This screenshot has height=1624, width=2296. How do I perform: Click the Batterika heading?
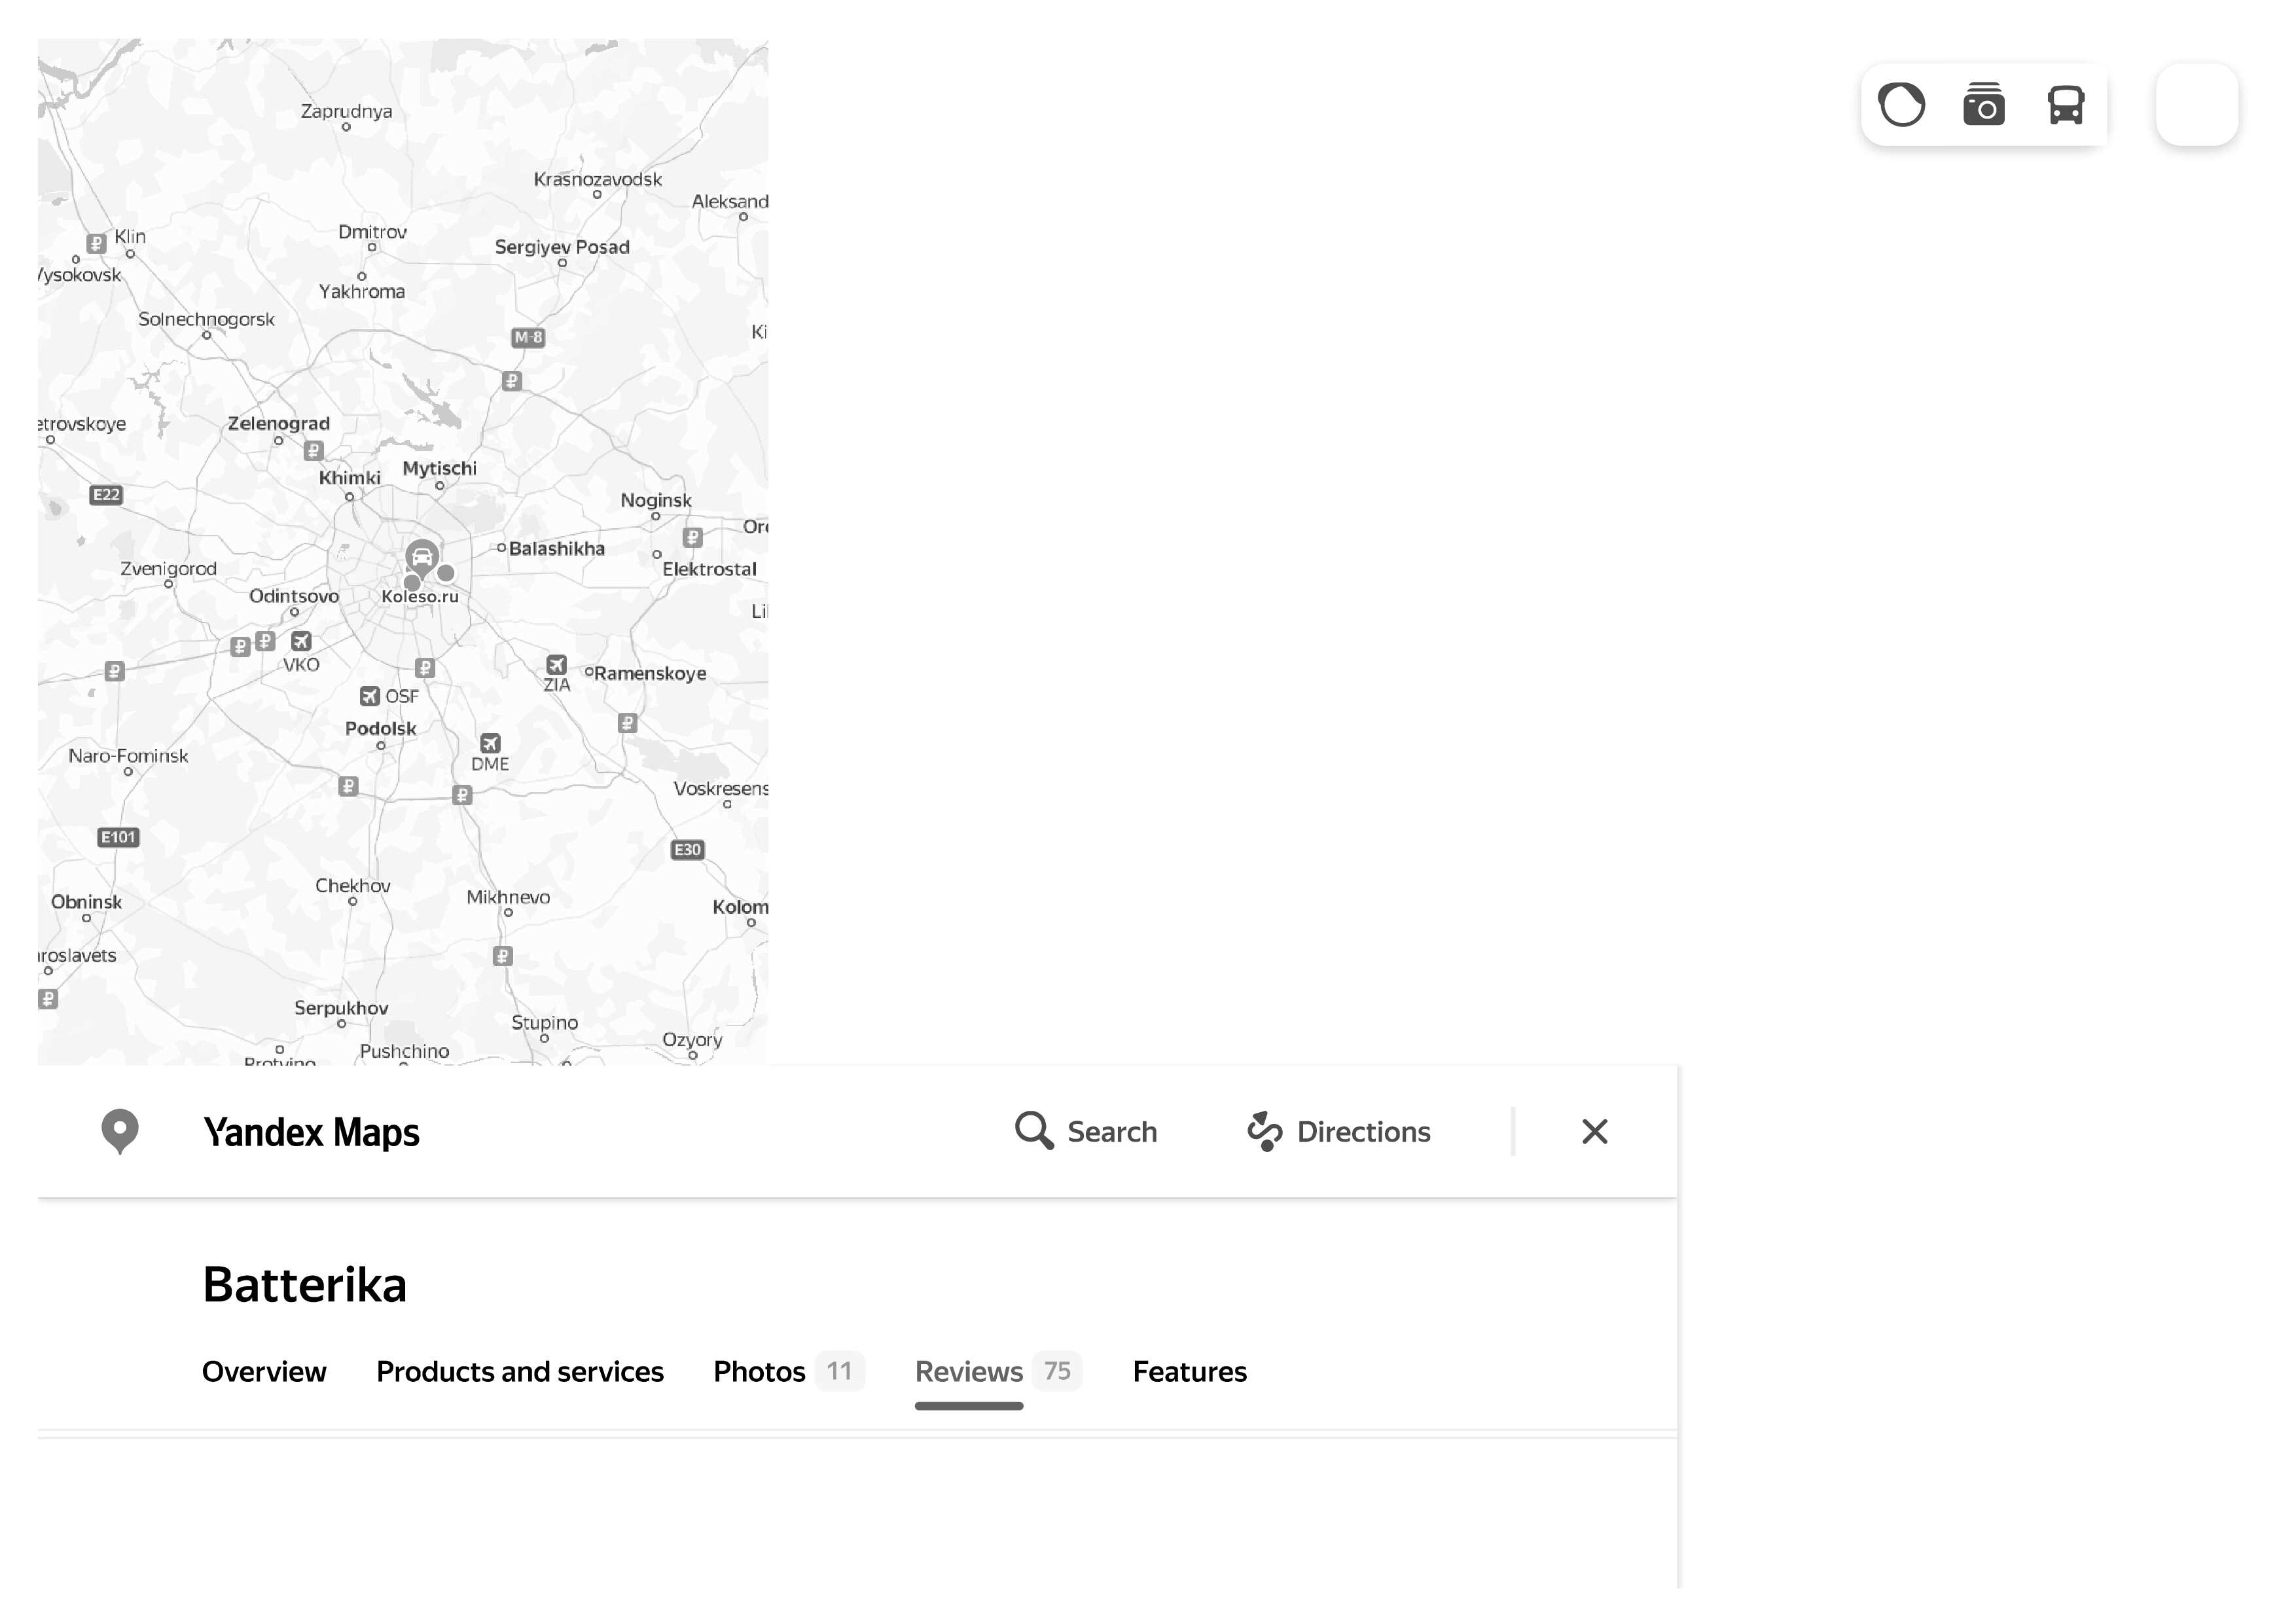pyautogui.click(x=304, y=1284)
